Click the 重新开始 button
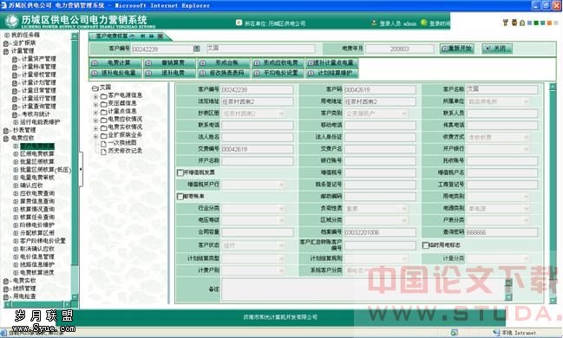 [456, 48]
